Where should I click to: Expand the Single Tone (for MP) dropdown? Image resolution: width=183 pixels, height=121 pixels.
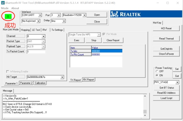(99, 35)
